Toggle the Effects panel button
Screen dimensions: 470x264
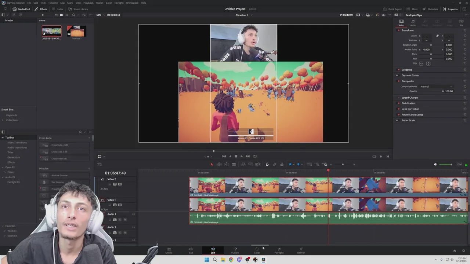tap(41, 9)
